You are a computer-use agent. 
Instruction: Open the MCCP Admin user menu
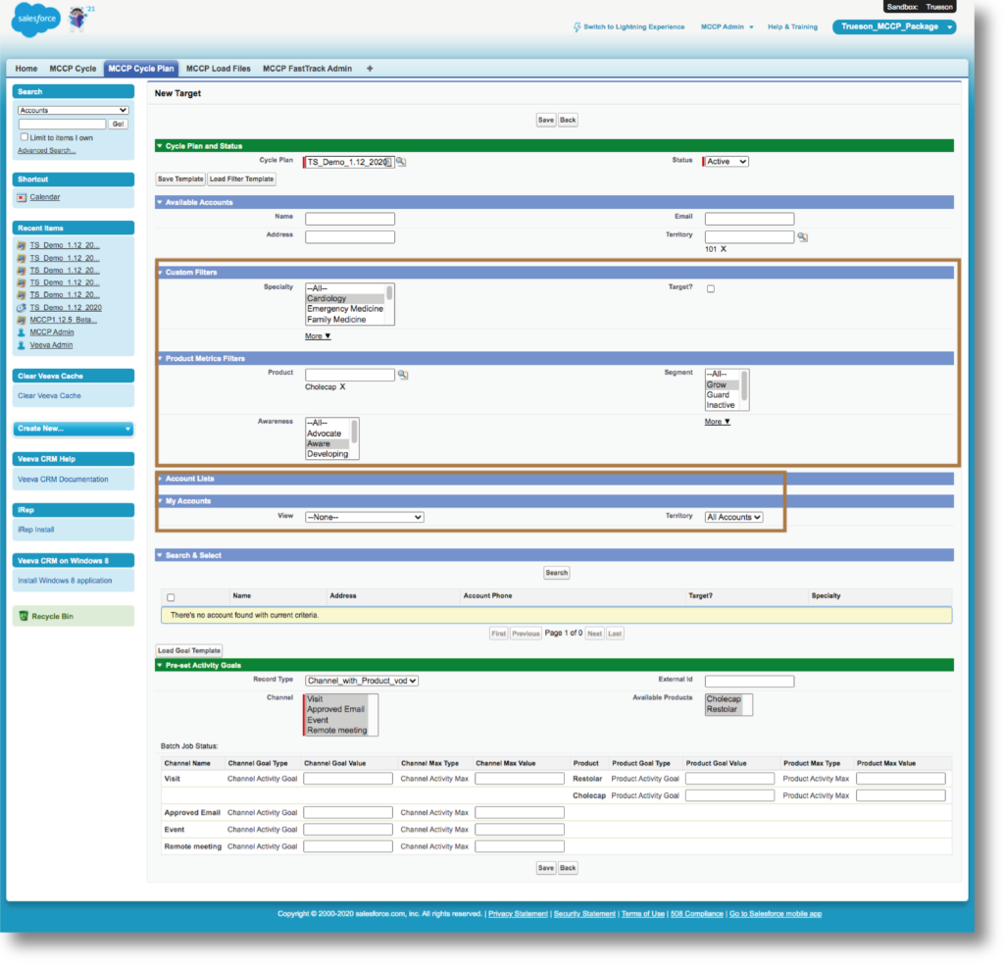[727, 26]
